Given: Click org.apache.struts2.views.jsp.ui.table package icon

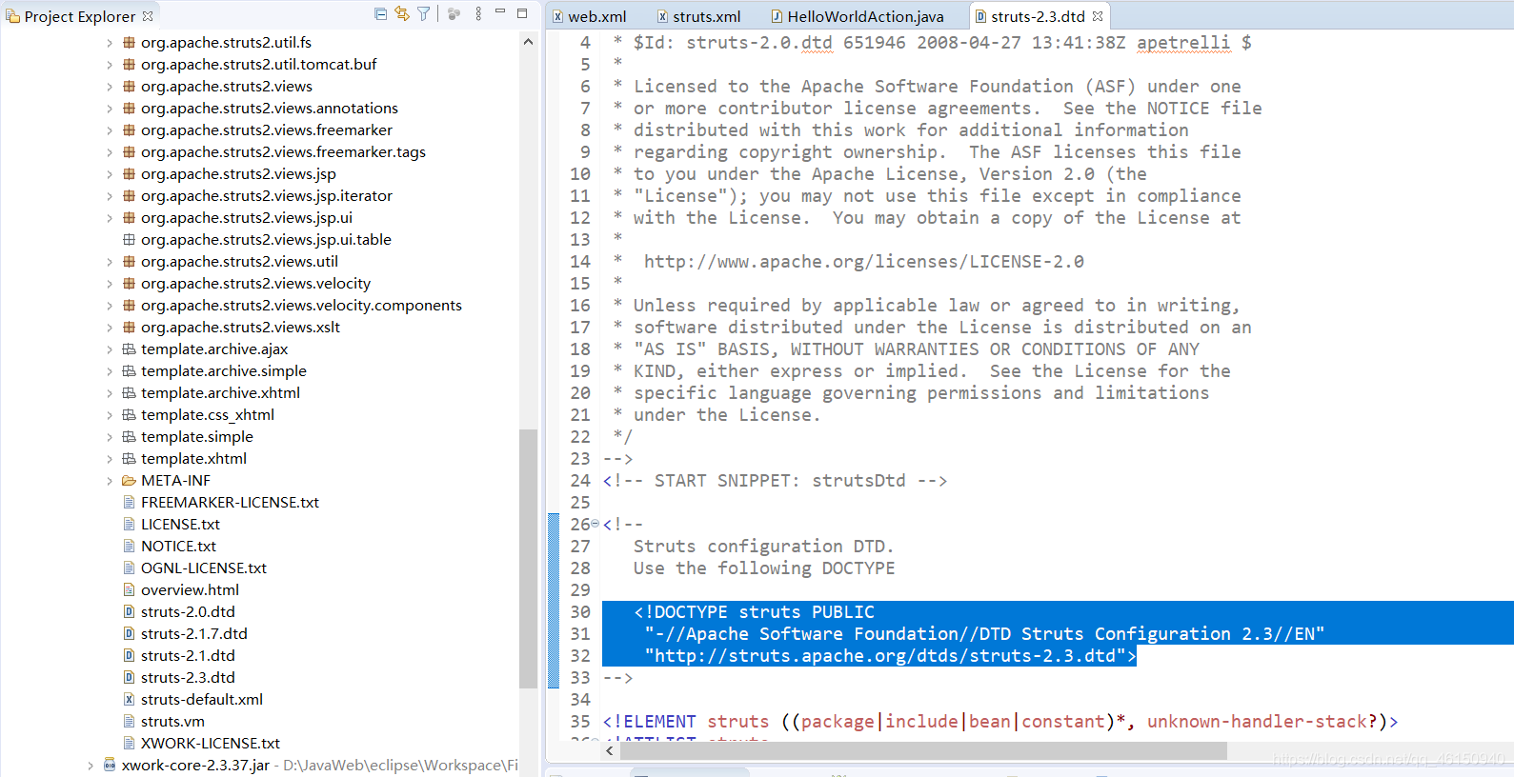Looking at the screenshot, I should (129, 239).
